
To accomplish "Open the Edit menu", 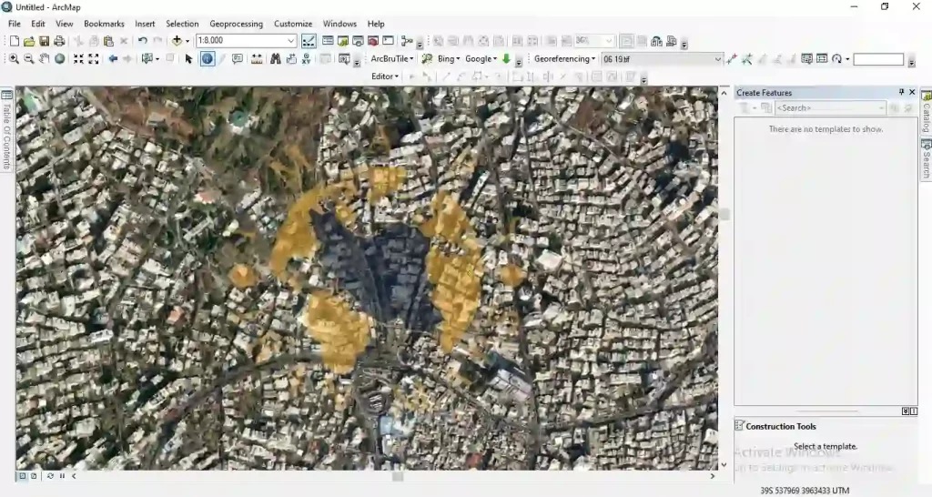I will coord(38,24).
